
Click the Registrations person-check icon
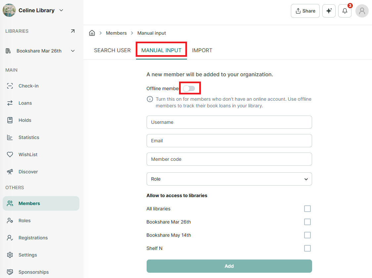(x=10, y=238)
